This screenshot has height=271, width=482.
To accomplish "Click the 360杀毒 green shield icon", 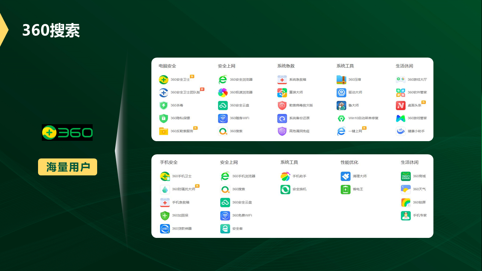I will click(163, 105).
